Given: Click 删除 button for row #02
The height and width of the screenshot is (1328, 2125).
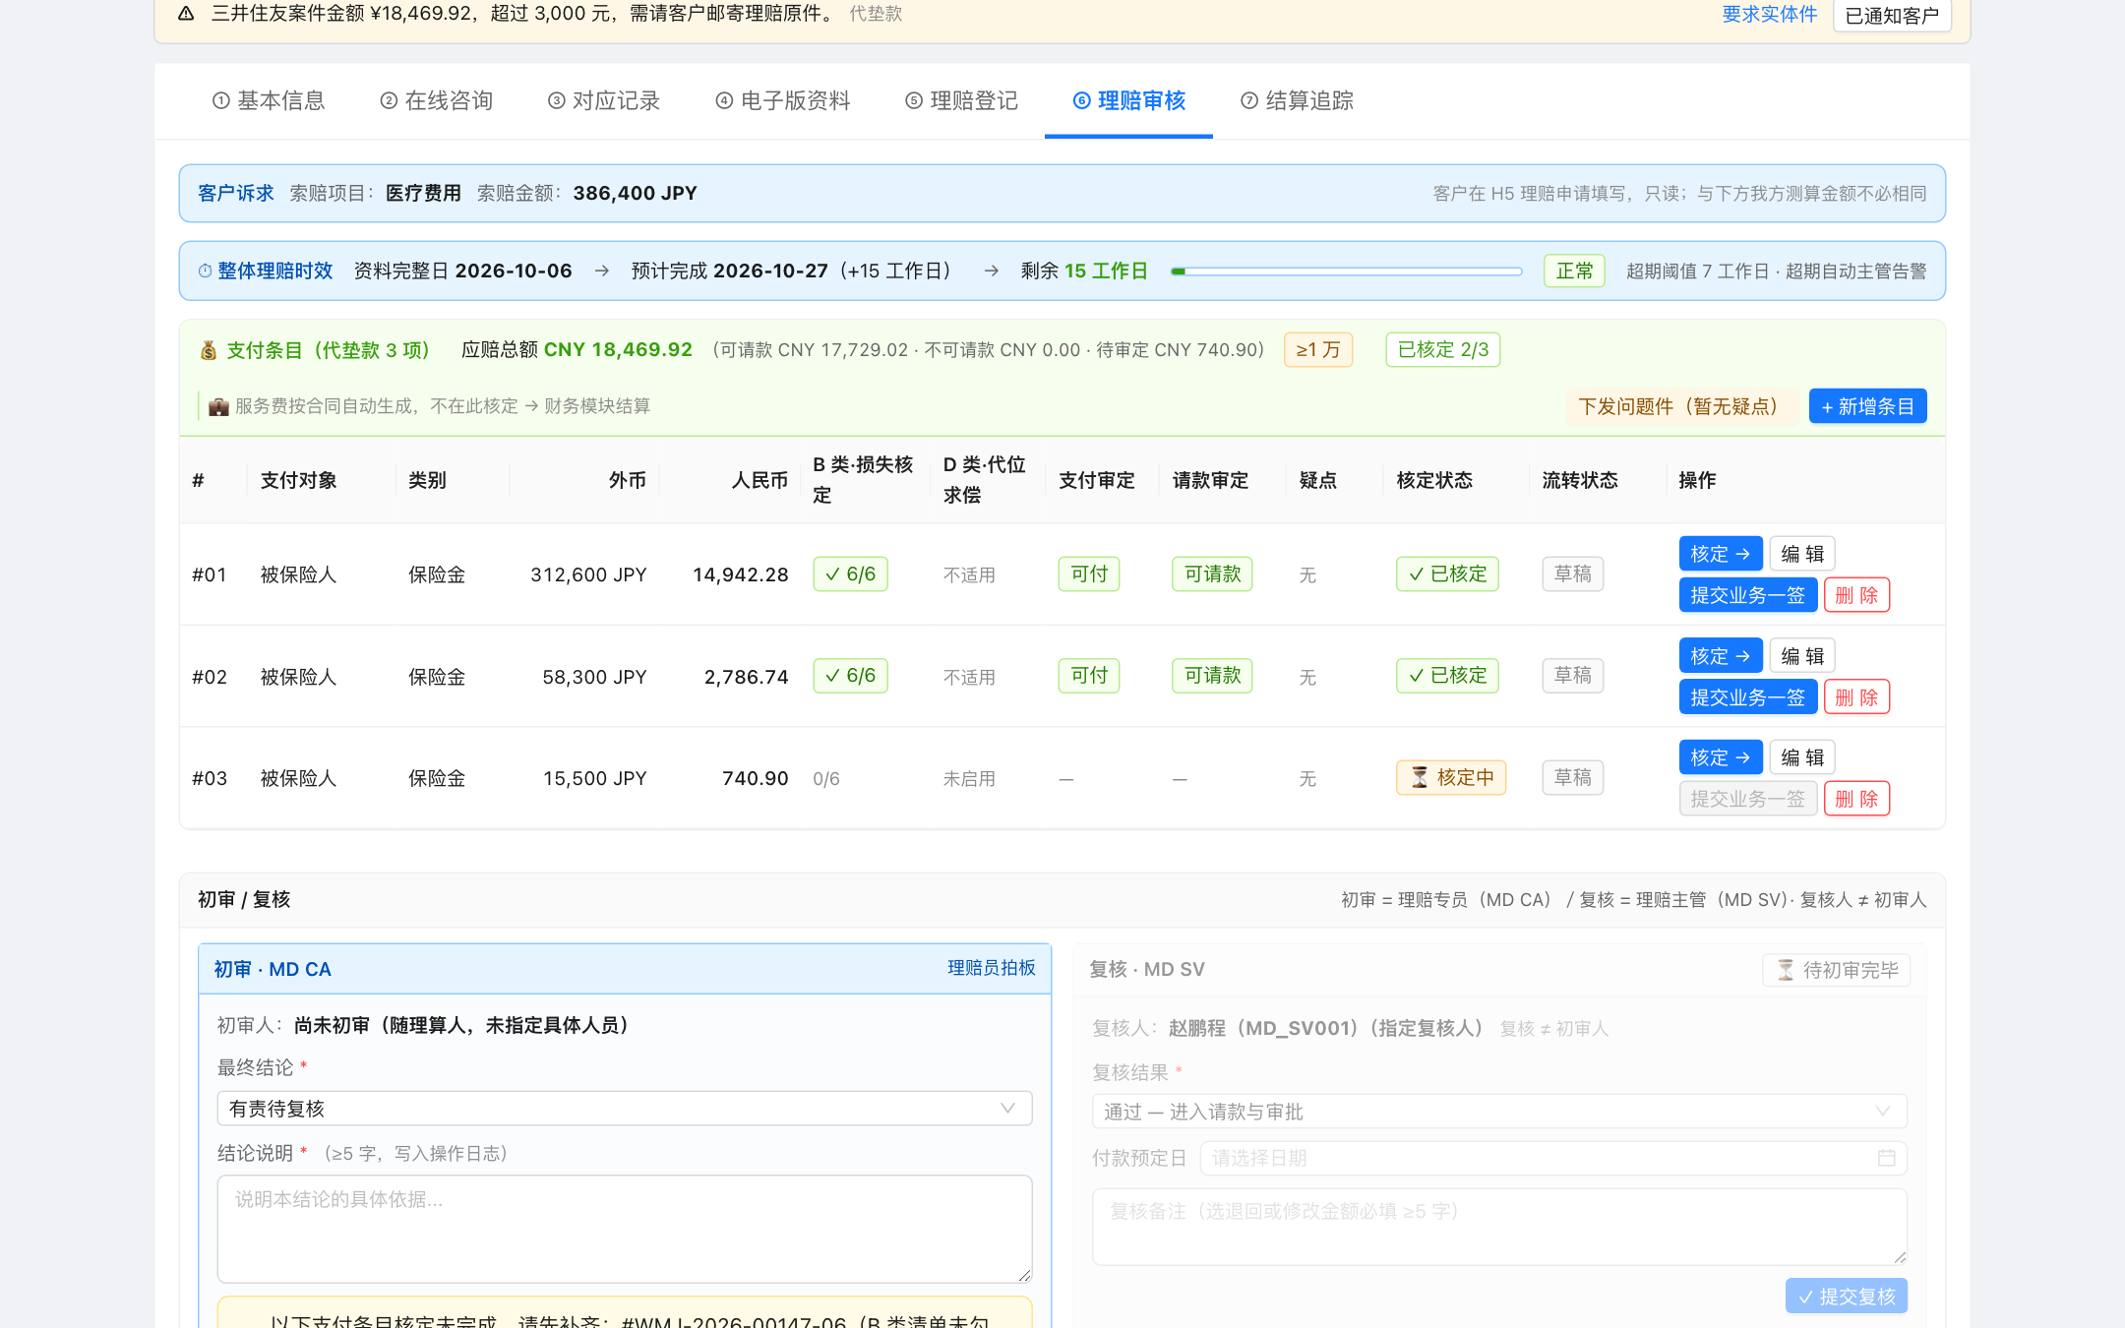Looking at the screenshot, I should 1856,697.
